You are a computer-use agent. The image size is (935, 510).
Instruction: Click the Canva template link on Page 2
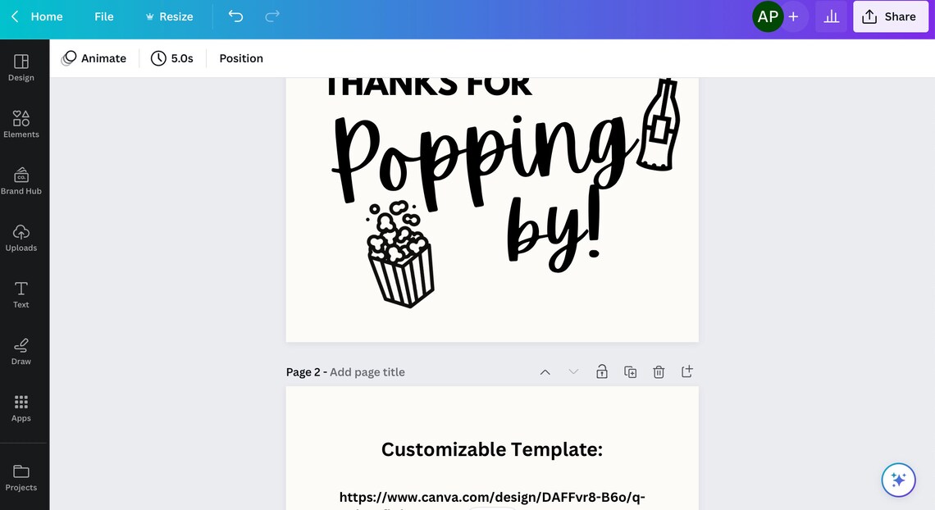pyautogui.click(x=491, y=496)
